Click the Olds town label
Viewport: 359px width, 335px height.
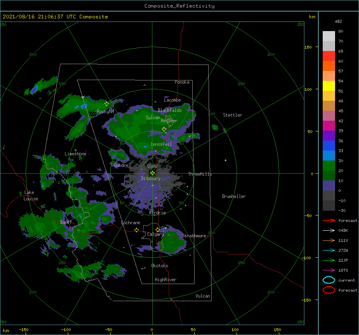(152, 166)
